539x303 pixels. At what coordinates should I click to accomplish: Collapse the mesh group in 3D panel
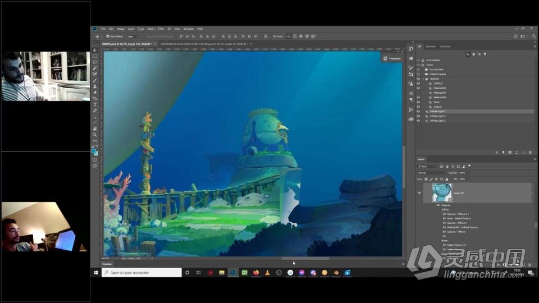(x=423, y=79)
